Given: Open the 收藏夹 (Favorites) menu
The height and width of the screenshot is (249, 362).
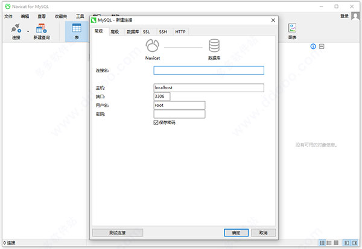Looking at the screenshot, I should (61, 16).
